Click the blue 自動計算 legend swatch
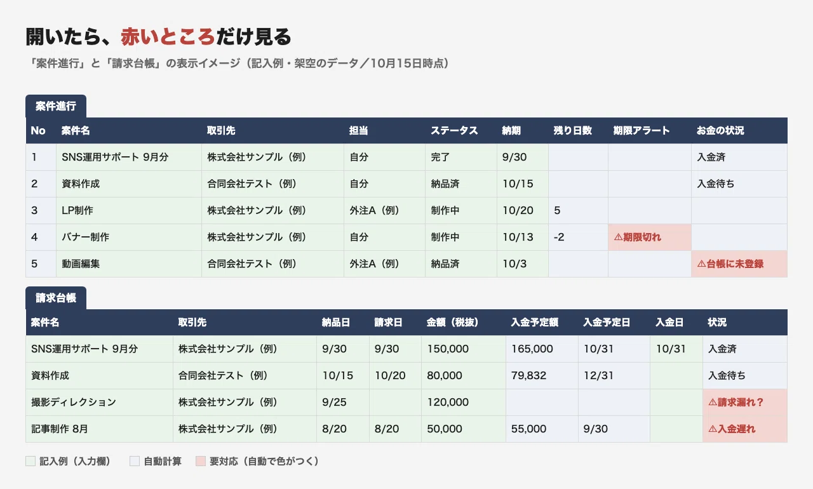This screenshot has height=489, width=813. point(135,462)
